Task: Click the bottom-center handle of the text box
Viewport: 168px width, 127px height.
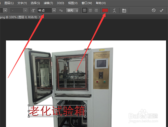Action: tap(57, 117)
